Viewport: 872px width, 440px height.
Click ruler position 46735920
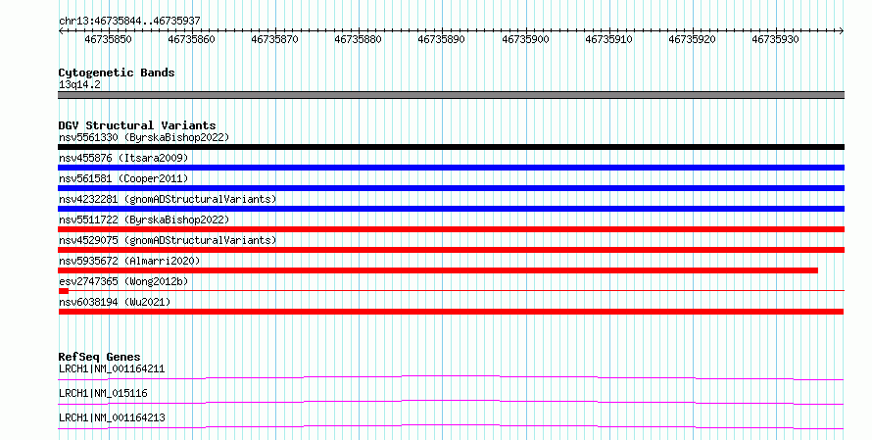(x=693, y=39)
